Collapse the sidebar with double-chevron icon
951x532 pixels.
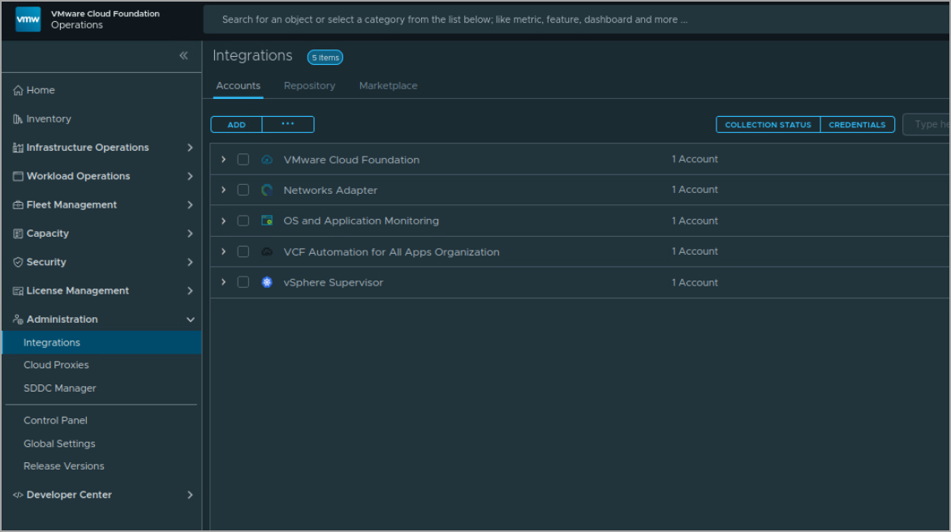pyautogui.click(x=183, y=56)
